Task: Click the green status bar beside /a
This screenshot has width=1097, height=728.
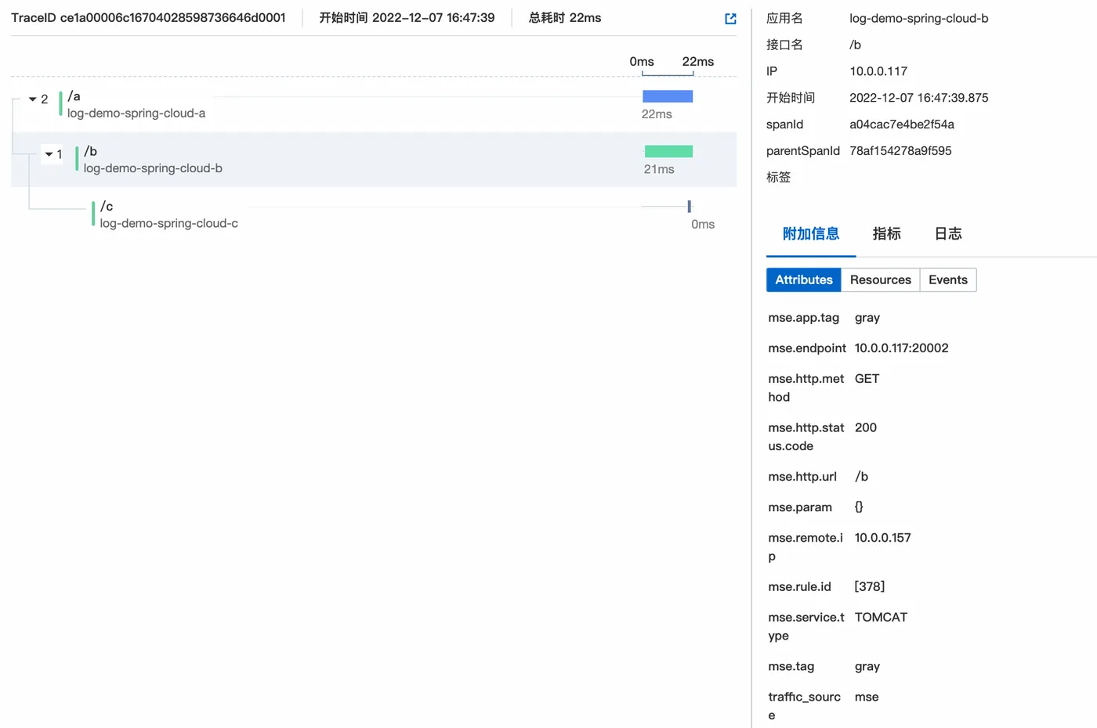Action: [60, 104]
